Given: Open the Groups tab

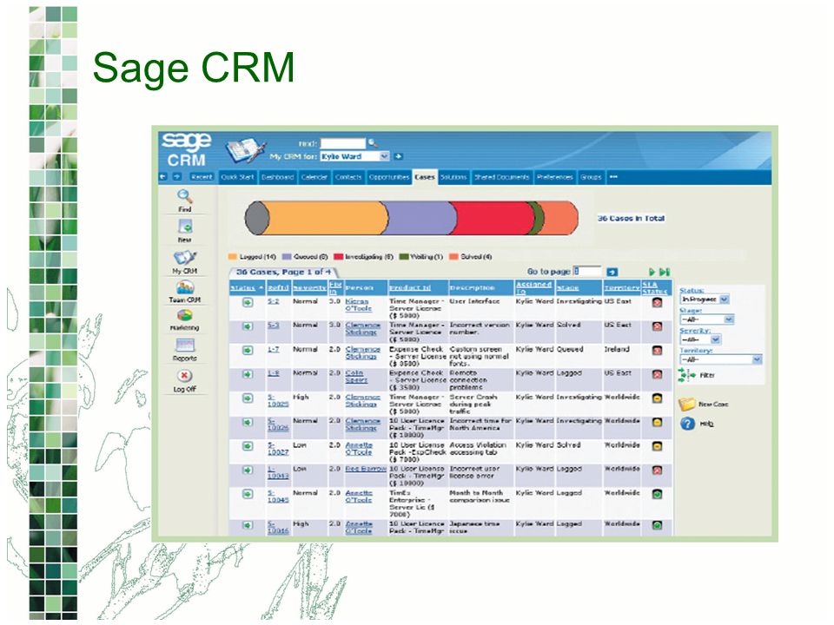Looking at the screenshot, I should (x=591, y=177).
